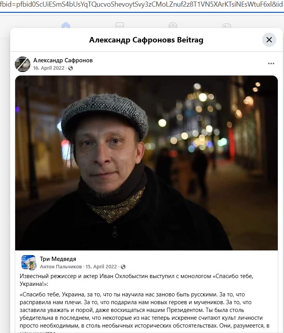Open the Groups icon in the top navigation
Screen dimensions: 284x333
173,25
